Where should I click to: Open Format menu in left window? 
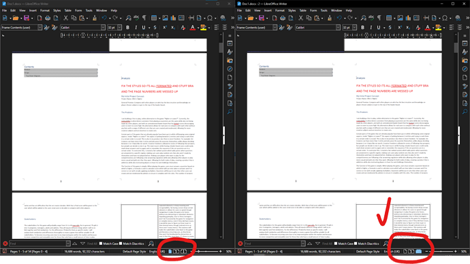pyautogui.click(x=45, y=10)
